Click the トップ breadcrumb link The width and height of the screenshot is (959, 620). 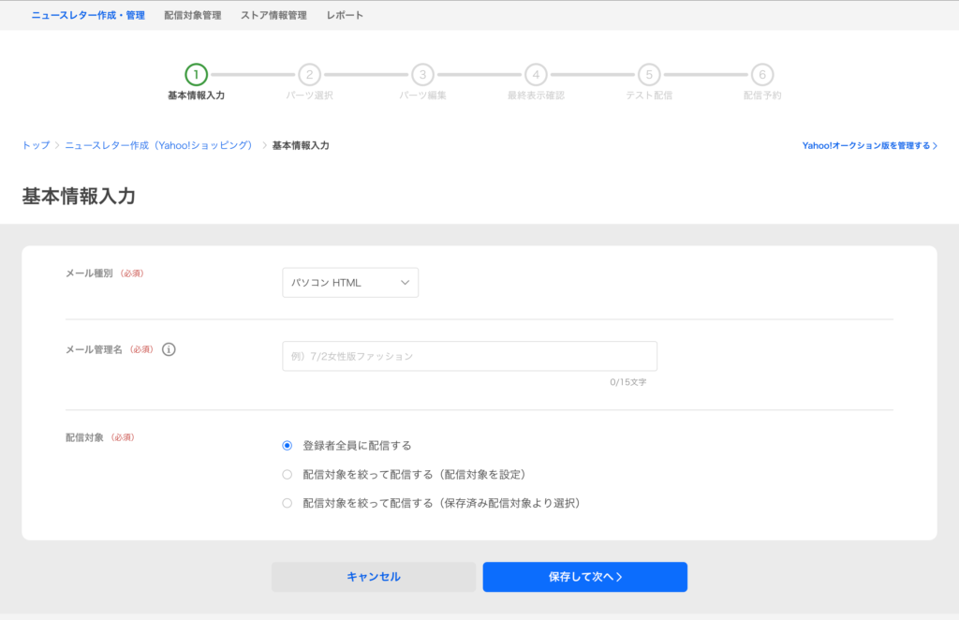36,146
